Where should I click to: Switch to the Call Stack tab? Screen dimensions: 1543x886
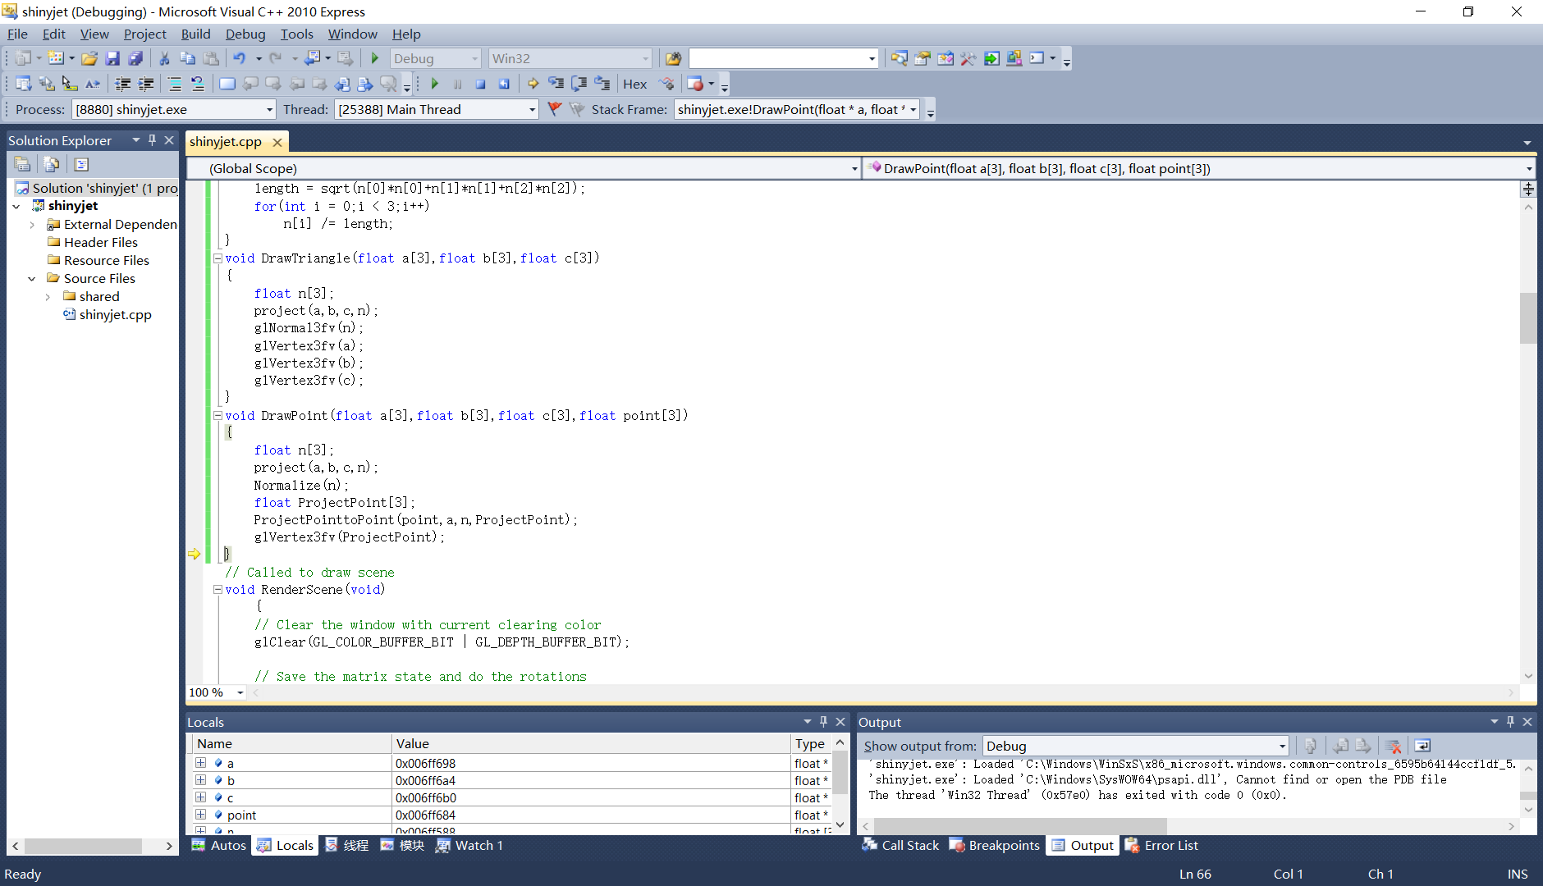point(900,845)
